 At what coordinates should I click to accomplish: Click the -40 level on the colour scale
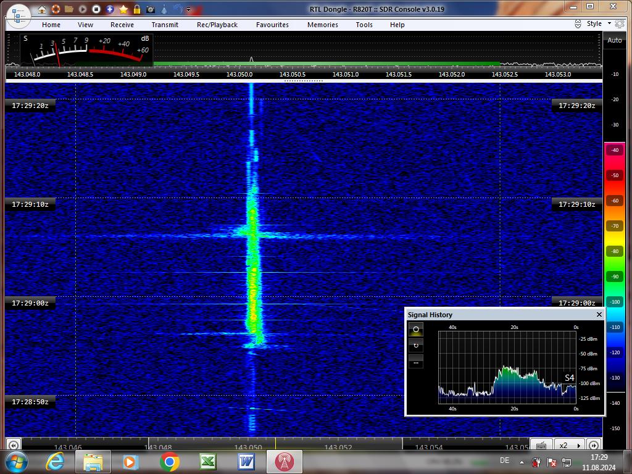pyautogui.click(x=615, y=150)
